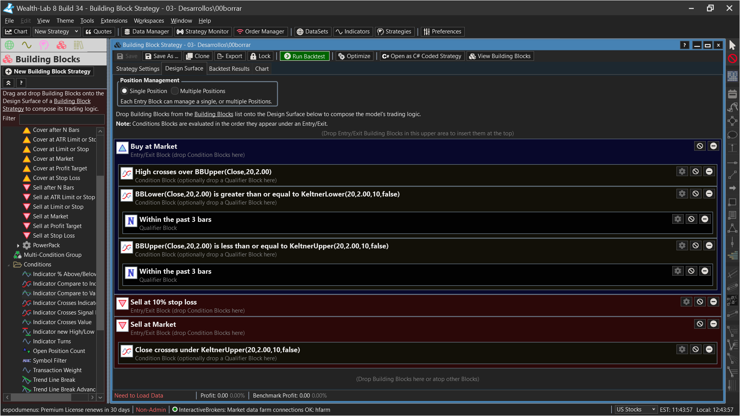Open settings gear for High crosses over BBUpper
The image size is (740, 416).
682,171
